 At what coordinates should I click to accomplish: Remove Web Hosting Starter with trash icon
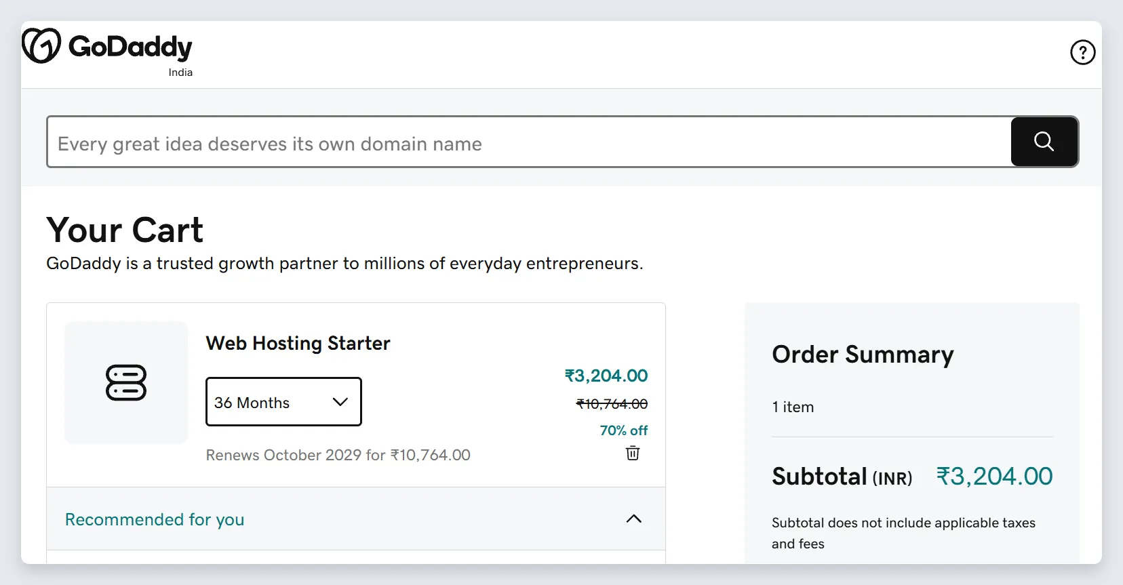coord(633,453)
